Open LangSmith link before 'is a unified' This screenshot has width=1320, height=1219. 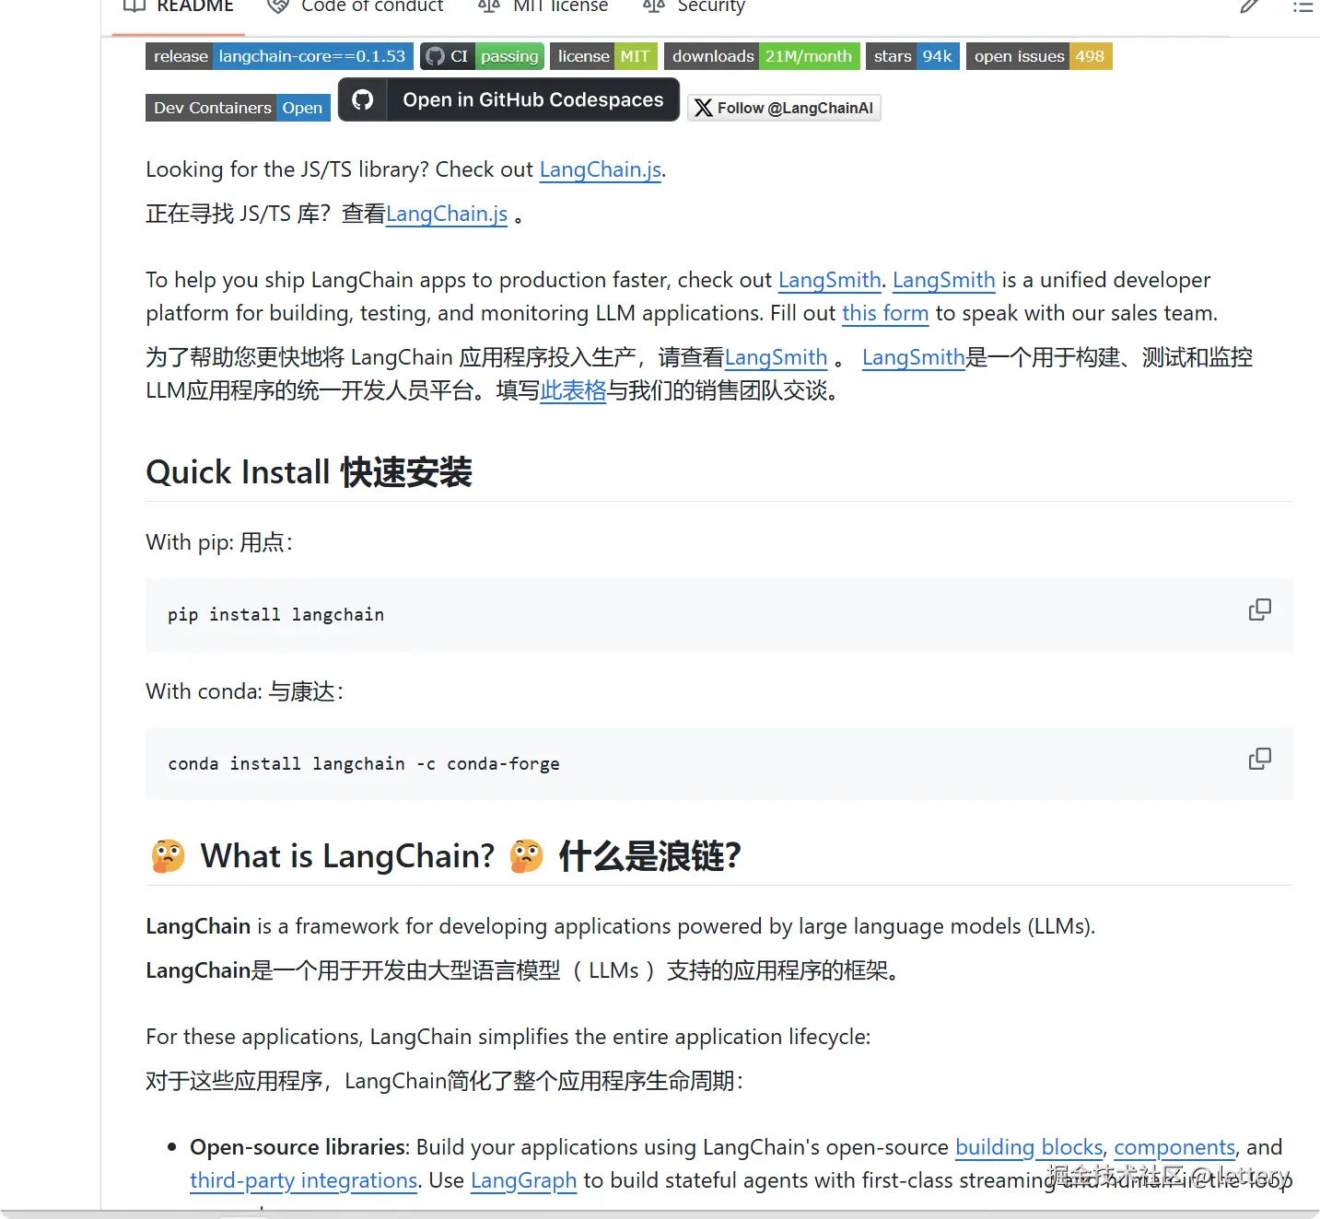[x=944, y=280]
